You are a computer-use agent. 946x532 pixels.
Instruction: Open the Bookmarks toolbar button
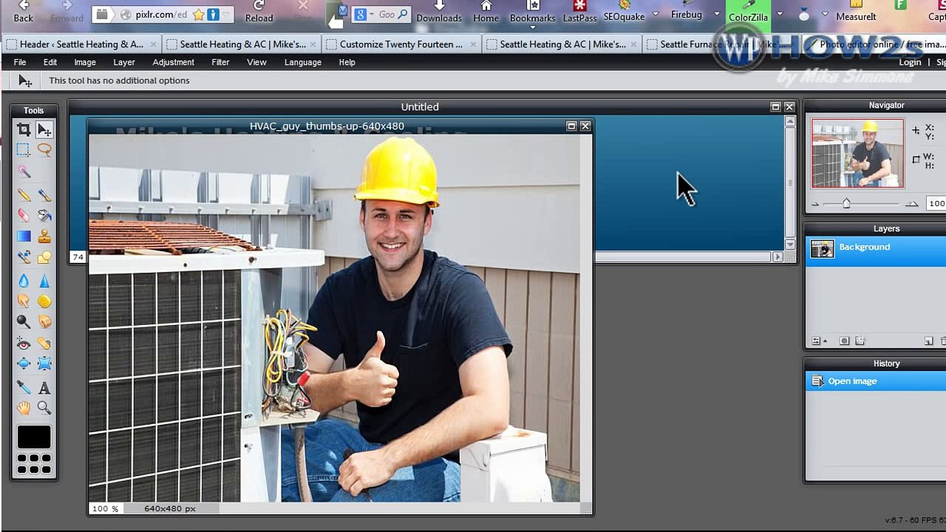pyautogui.click(x=533, y=12)
